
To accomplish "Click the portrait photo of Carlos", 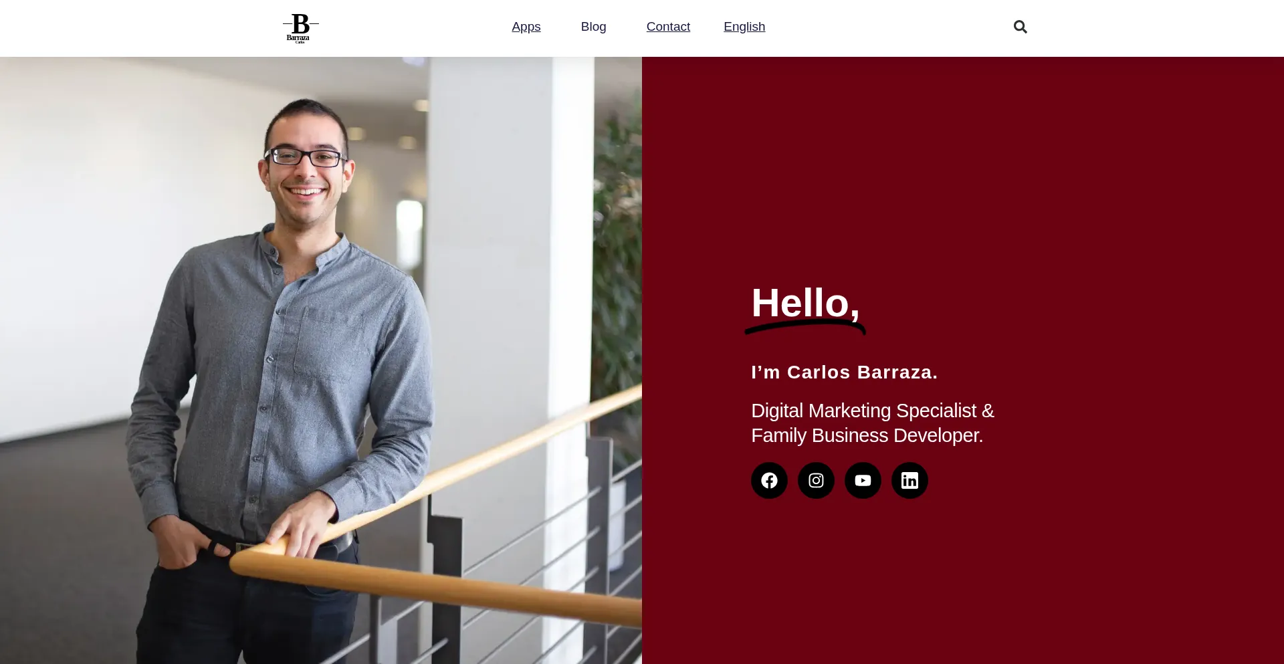I will click(x=321, y=360).
